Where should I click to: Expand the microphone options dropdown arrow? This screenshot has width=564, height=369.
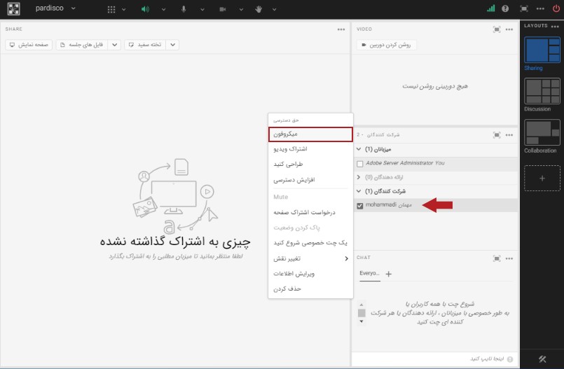point(202,10)
